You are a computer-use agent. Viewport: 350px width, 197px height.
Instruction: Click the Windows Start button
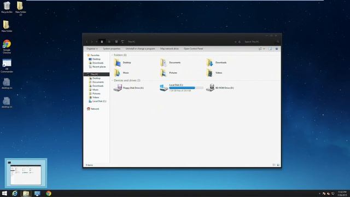tap(4, 193)
